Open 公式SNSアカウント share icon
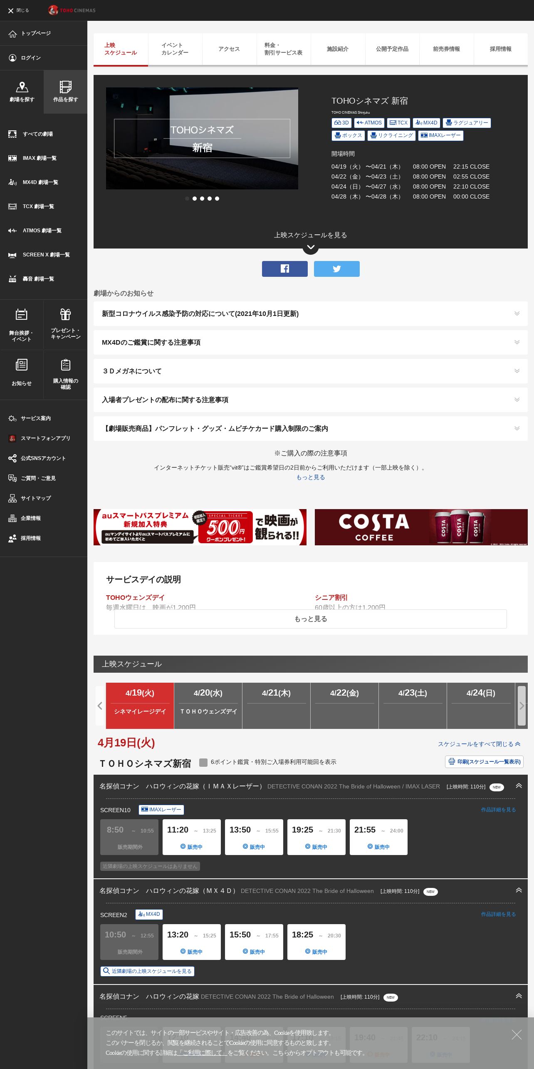The width and height of the screenshot is (534, 1069). [x=12, y=458]
